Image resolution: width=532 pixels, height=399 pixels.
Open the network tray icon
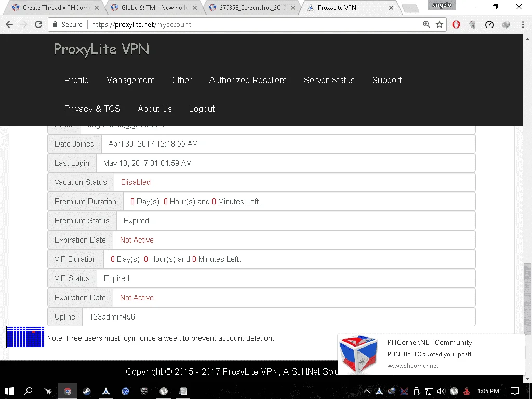pyautogui.click(x=429, y=391)
